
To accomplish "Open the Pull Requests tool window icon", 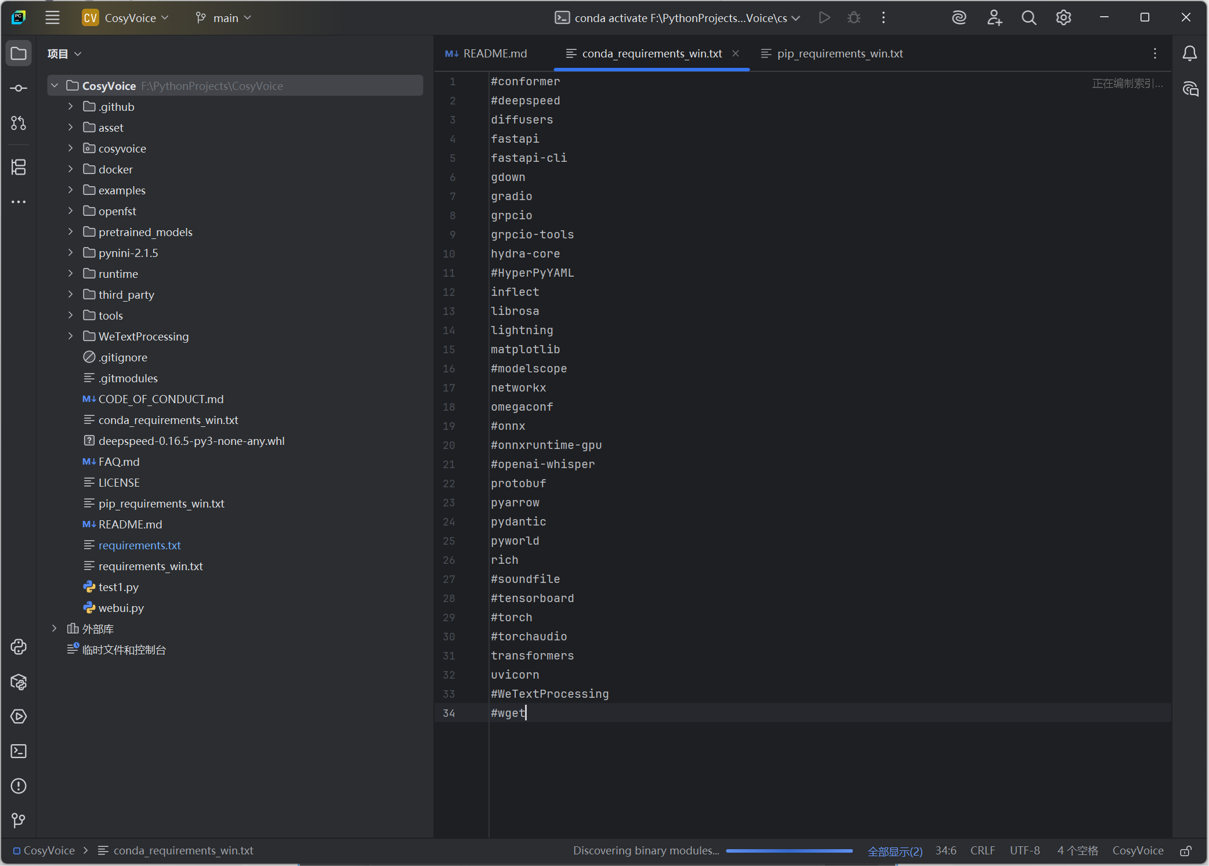I will tap(19, 123).
